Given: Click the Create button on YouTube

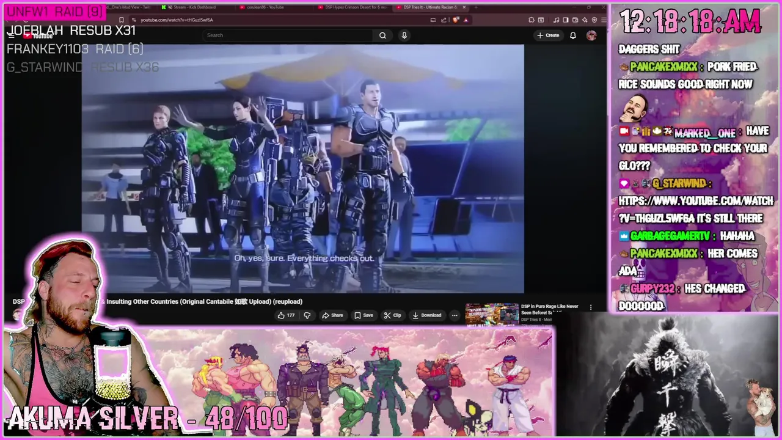Looking at the screenshot, I should tap(548, 35).
